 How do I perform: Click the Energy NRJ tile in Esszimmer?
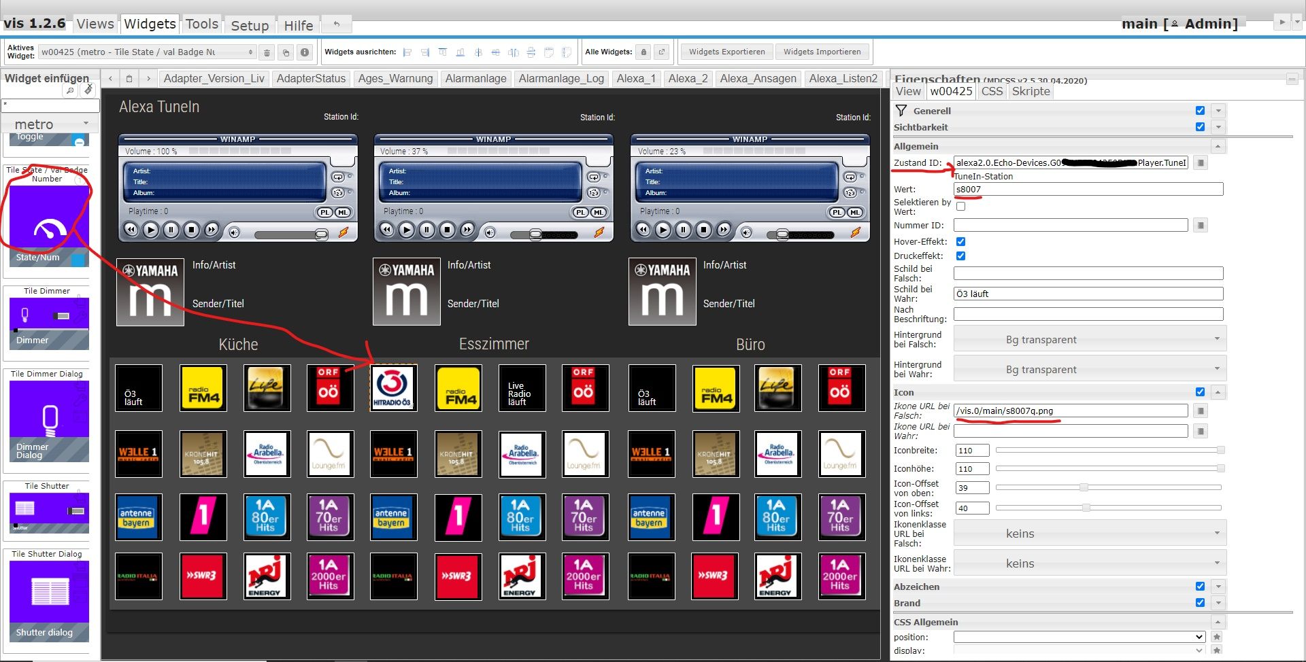coord(522,576)
